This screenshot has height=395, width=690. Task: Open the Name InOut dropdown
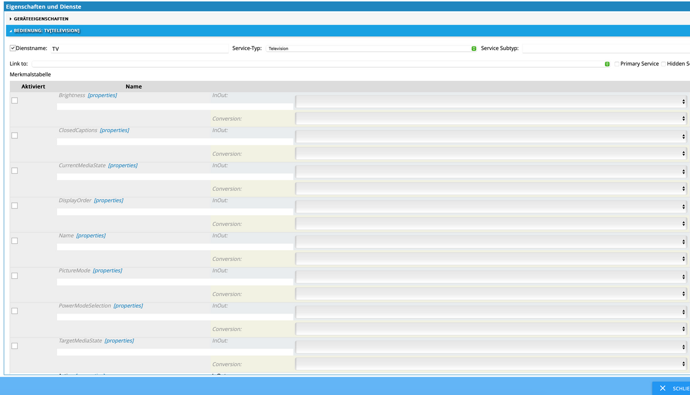click(492, 242)
